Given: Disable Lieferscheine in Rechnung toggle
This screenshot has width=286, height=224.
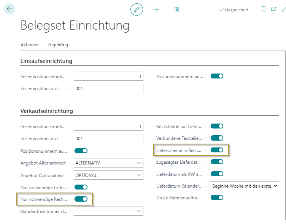Looking at the screenshot, I should pos(217,150).
